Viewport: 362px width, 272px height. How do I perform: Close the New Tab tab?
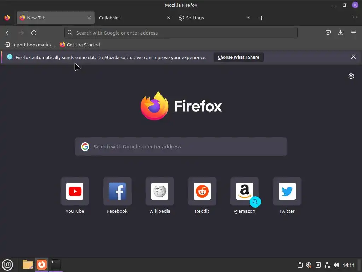point(89,18)
